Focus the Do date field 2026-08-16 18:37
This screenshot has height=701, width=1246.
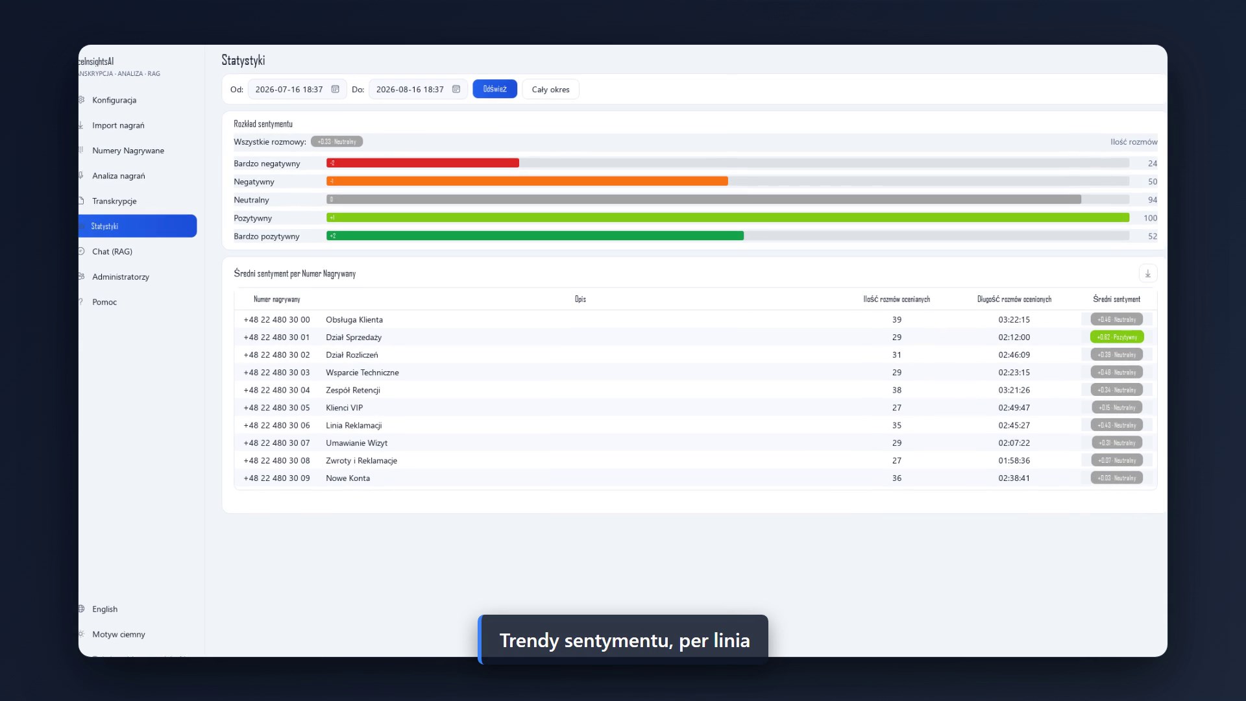(418, 89)
